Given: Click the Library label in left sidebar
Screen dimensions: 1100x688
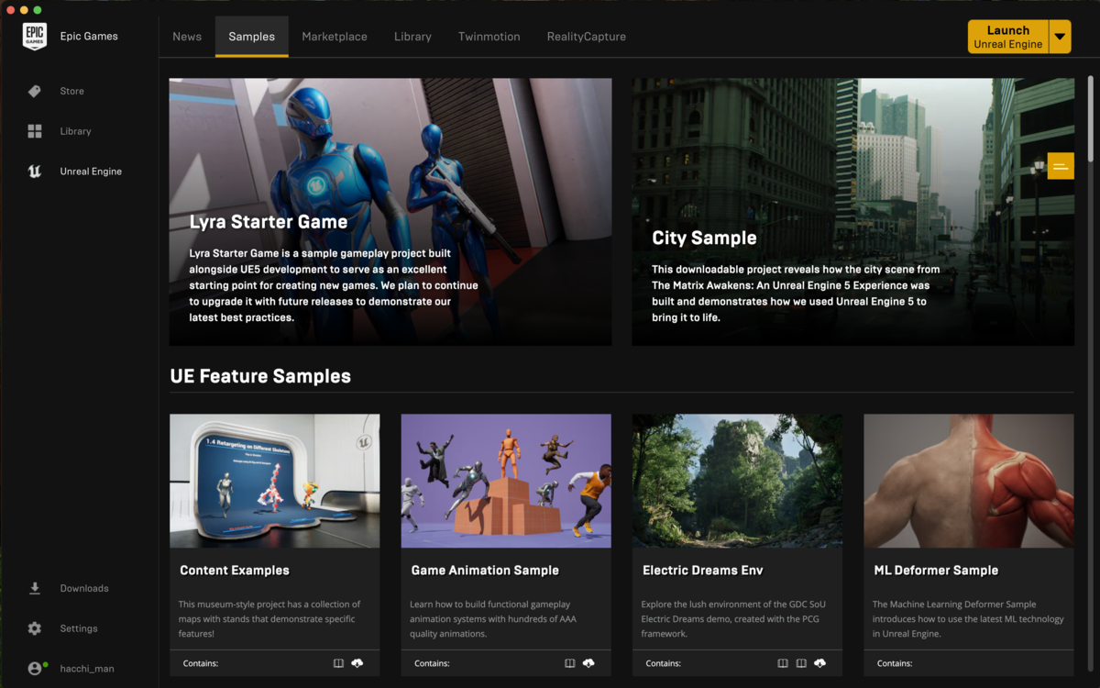Looking at the screenshot, I should coord(75,131).
